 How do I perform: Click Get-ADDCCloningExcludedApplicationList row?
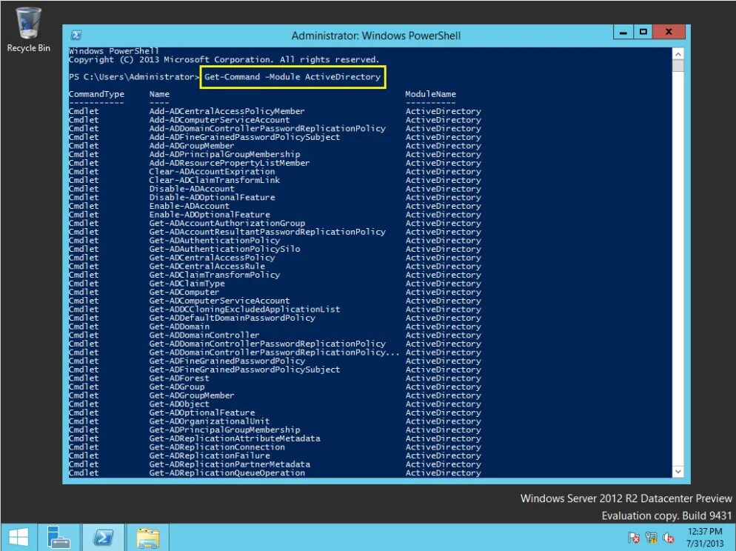coord(275,309)
